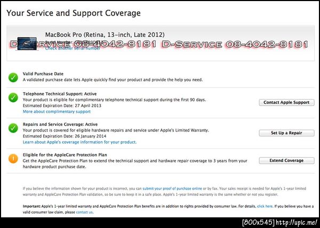Click the green checkmark for Repairs and Service Coverage

tap(13, 128)
